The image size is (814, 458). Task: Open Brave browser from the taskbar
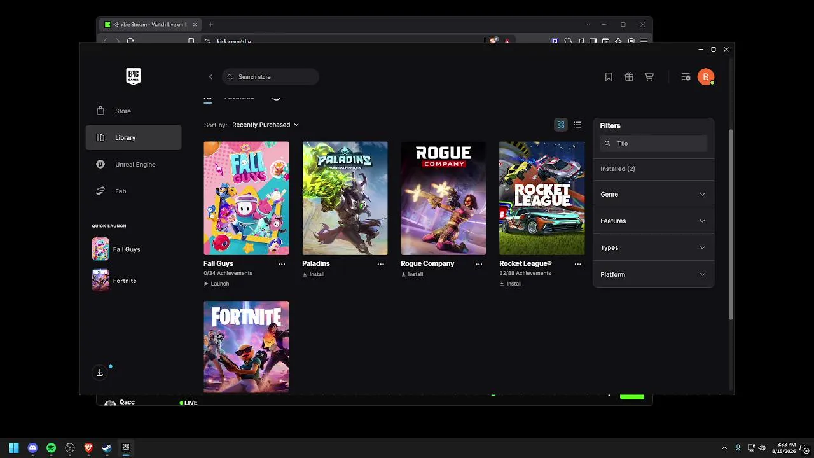[x=88, y=448]
